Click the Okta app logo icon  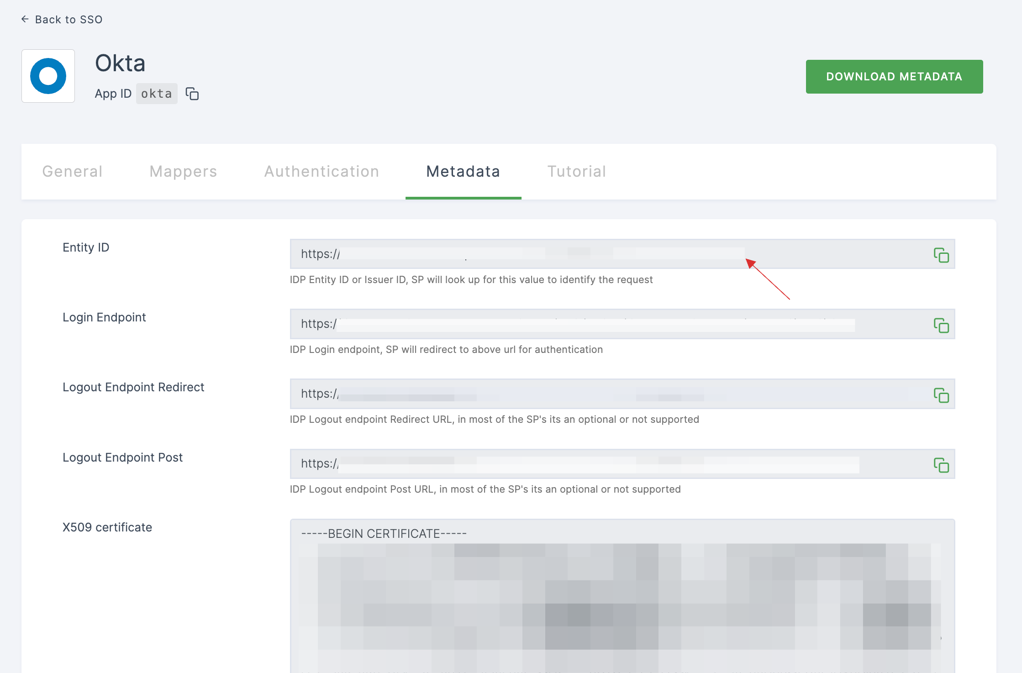47,76
